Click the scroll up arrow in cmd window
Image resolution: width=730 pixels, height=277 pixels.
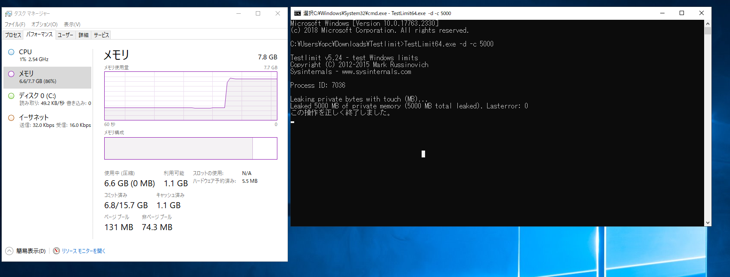click(708, 24)
